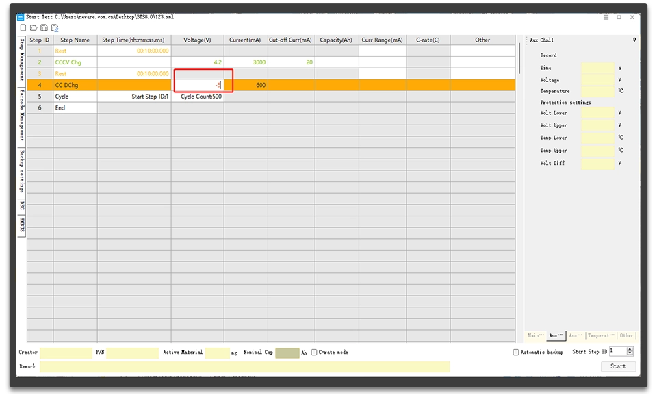Click the Record Time field
Screen dimensions: 657x397
(x=597, y=68)
